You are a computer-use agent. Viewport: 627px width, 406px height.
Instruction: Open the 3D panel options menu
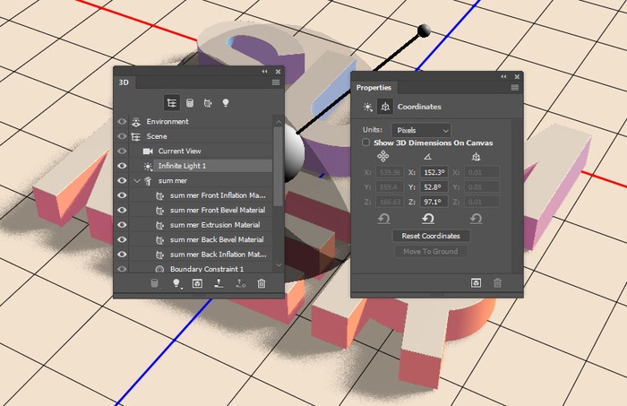(277, 82)
